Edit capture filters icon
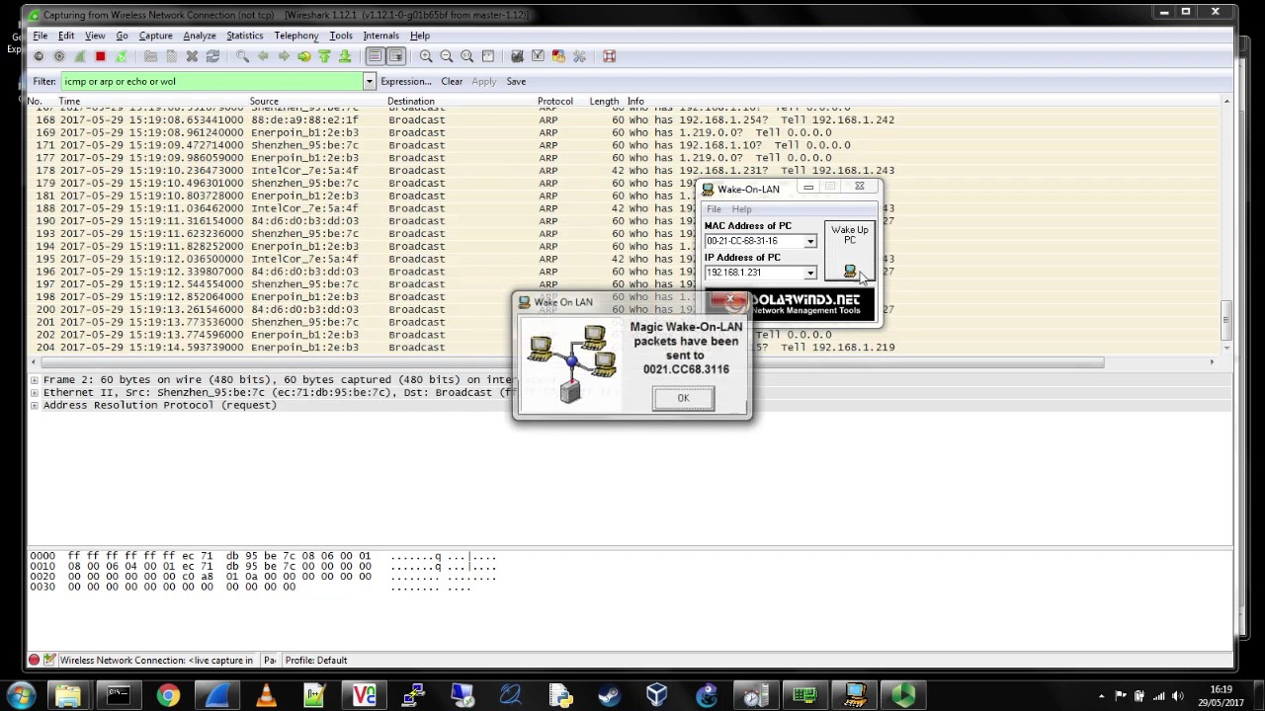Screen dimensions: 1265x711 517,56
